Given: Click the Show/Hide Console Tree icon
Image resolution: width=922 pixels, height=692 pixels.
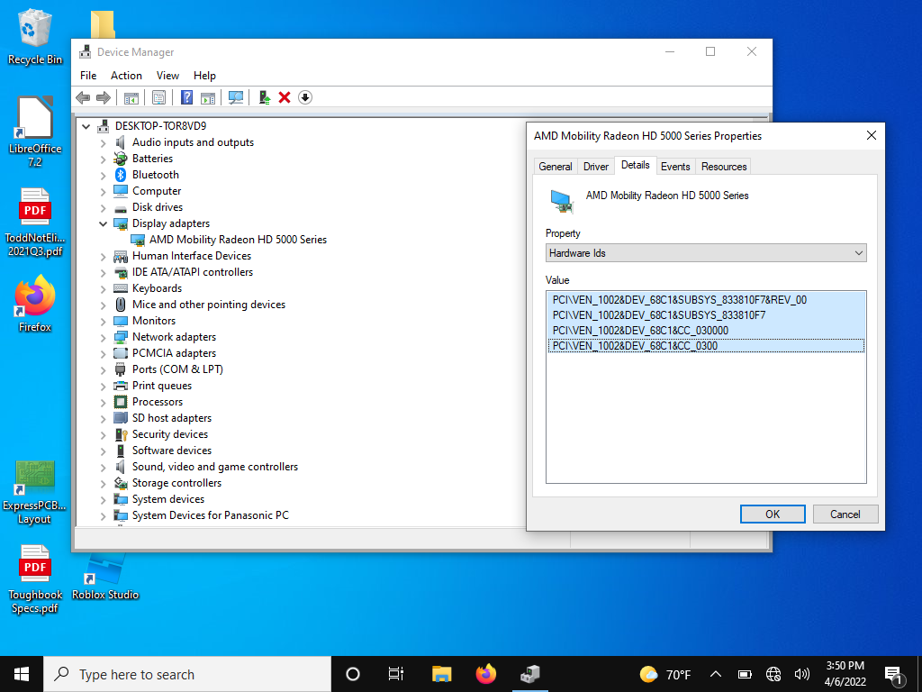Looking at the screenshot, I should click(131, 97).
